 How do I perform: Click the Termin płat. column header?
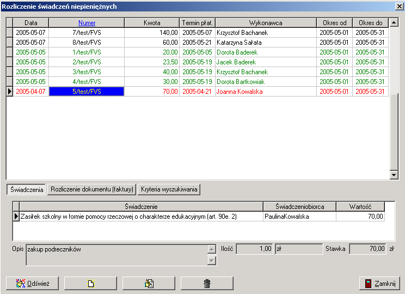[x=198, y=23]
